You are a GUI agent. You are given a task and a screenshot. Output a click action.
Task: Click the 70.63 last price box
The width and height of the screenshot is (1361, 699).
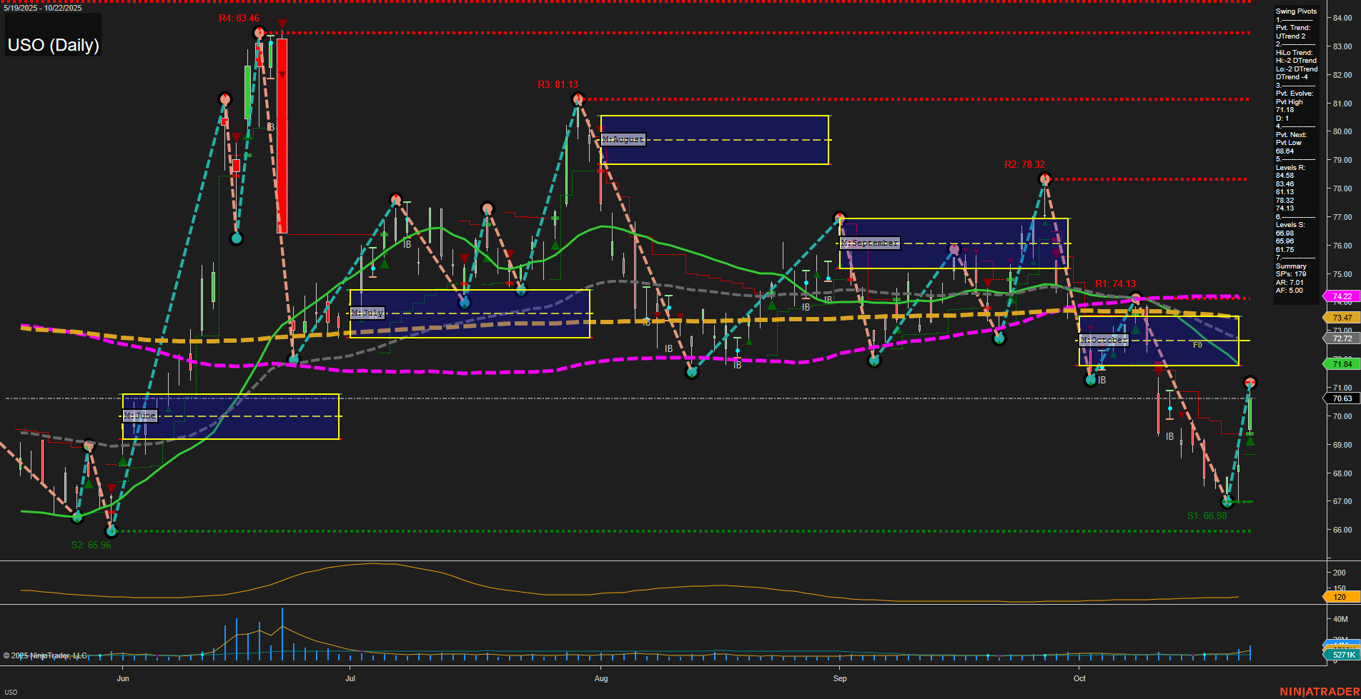pyautogui.click(x=1342, y=398)
